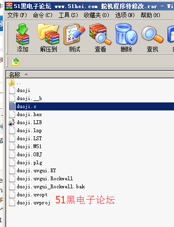Select the file duoji.M51

point(29,146)
